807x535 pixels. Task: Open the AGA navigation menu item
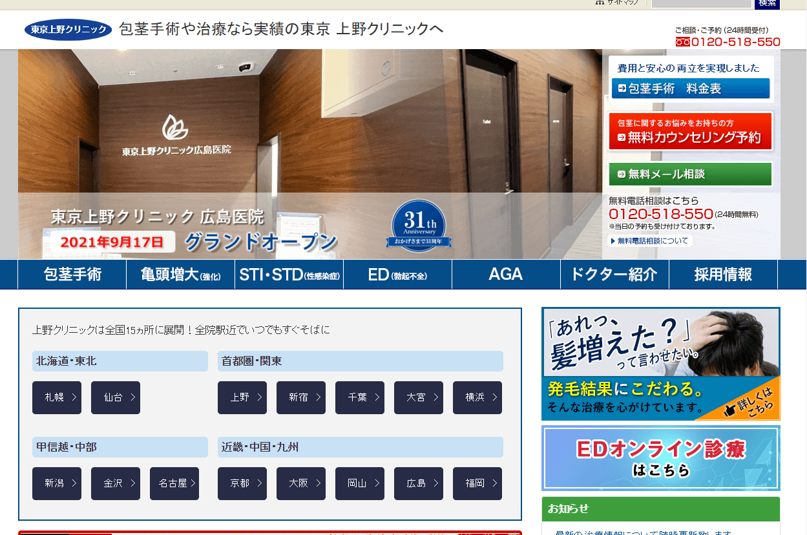(x=507, y=274)
